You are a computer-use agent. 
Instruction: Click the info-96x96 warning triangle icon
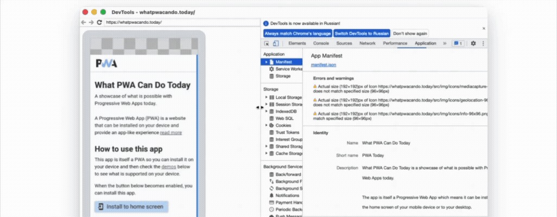pyautogui.click(x=315, y=113)
